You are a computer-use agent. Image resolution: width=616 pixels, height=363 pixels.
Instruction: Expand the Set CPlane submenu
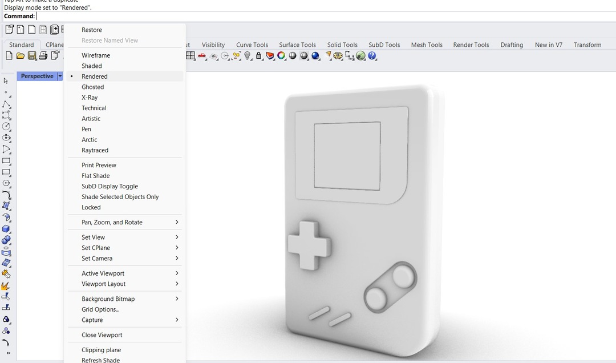pos(125,248)
